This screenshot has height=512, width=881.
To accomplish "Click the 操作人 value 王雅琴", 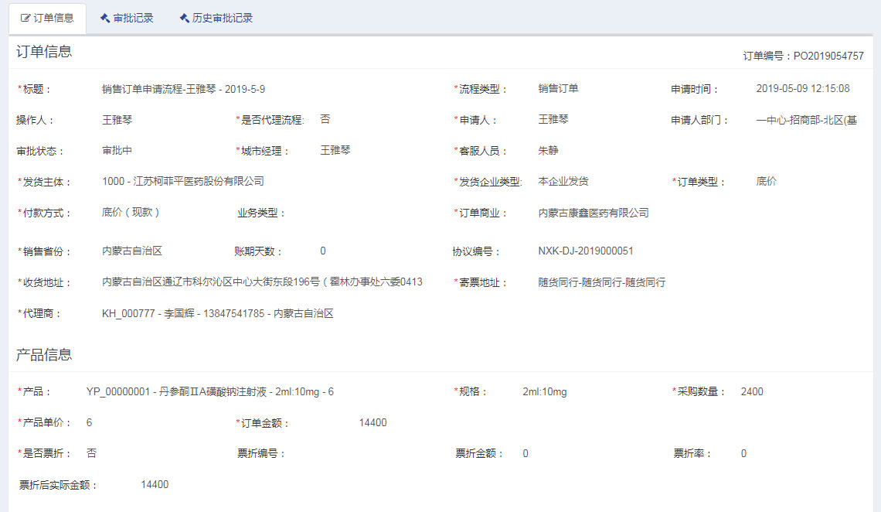I will tap(117, 120).
